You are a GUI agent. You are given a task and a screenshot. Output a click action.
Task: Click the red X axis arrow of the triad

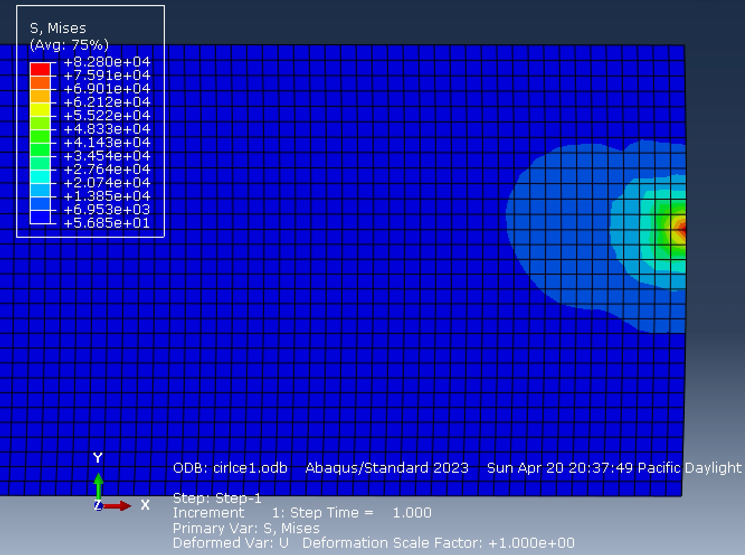(118, 506)
